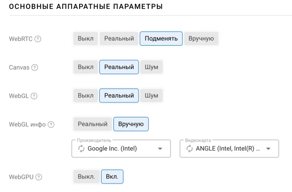Open help icon next to WebGL инфо
292x192 pixels.
[x=51, y=124]
